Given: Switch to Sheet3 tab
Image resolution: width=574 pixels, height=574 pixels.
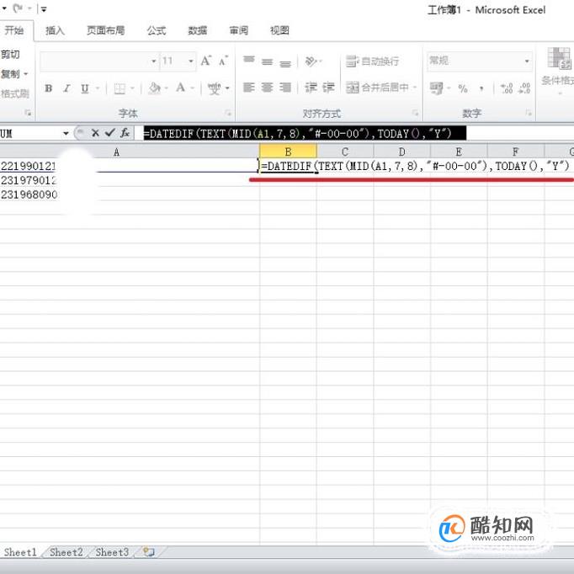Looking at the screenshot, I should coord(112,552).
